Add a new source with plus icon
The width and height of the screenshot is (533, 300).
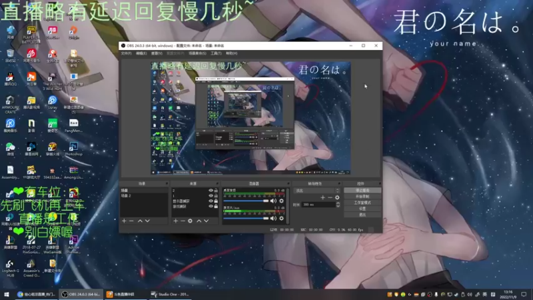175,221
